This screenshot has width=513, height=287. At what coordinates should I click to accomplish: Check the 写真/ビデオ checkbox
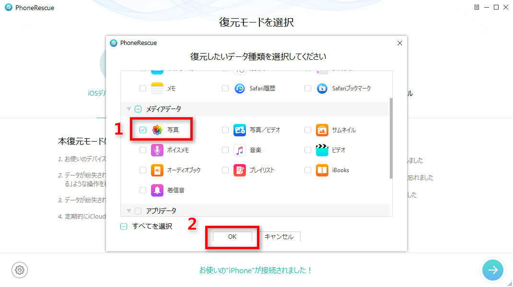[225, 130]
